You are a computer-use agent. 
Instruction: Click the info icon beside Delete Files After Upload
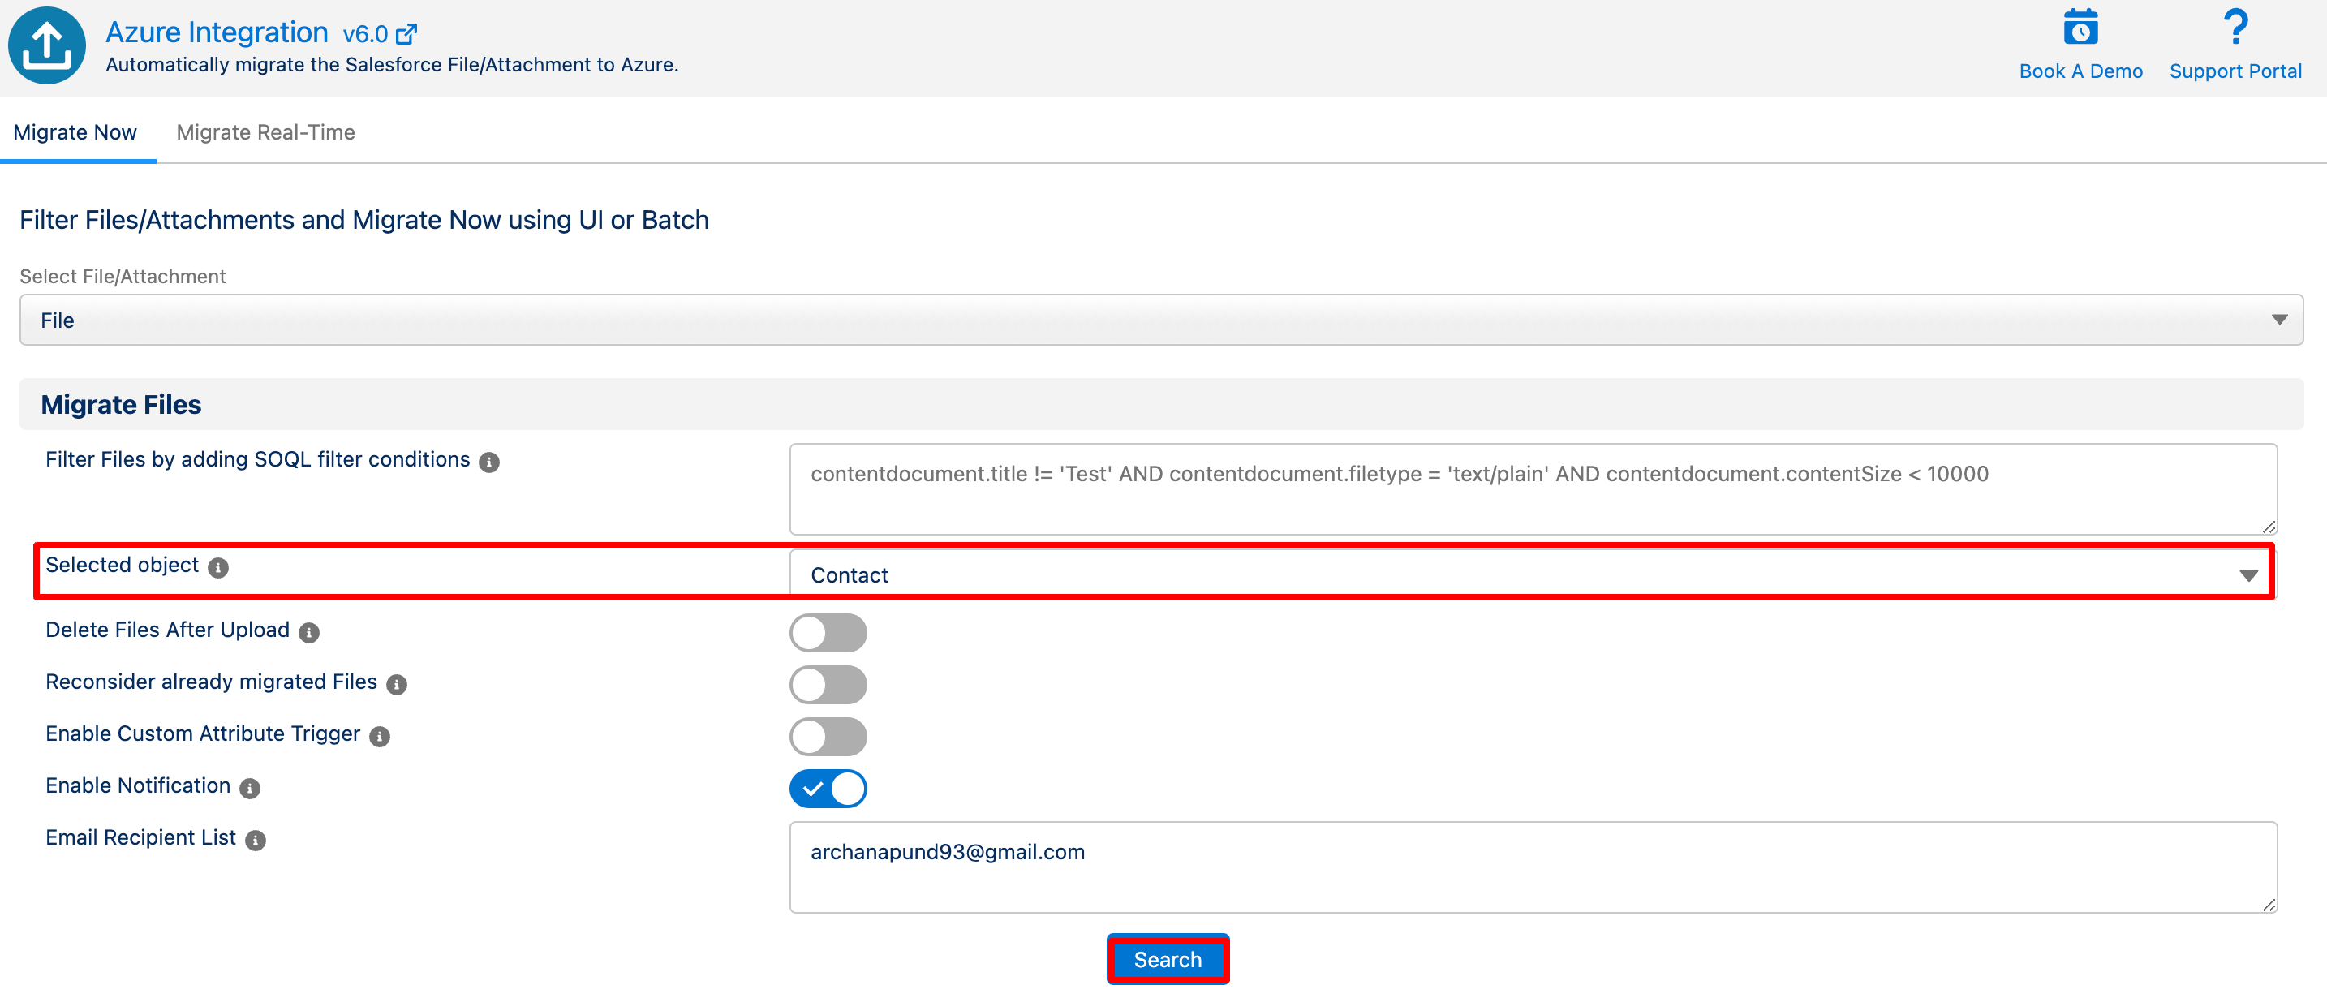click(309, 632)
